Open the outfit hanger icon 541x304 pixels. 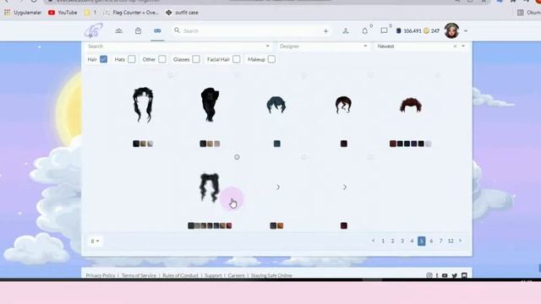click(x=346, y=30)
